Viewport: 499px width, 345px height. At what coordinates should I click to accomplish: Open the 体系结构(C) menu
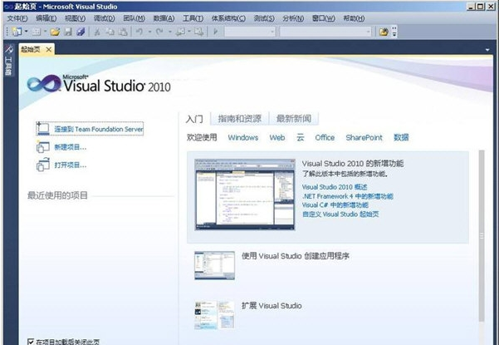[228, 18]
